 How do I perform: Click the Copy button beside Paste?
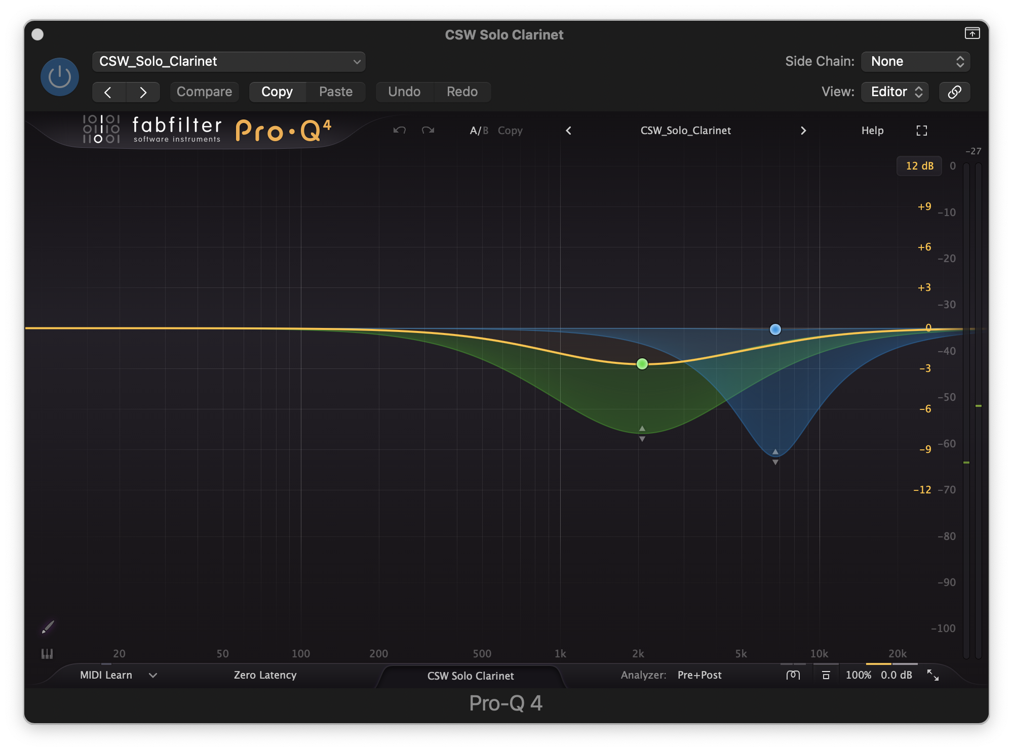277,92
